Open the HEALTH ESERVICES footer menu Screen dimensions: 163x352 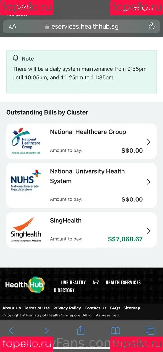[123, 282]
